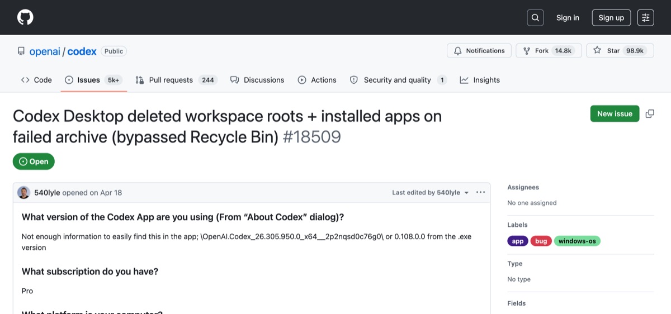
Task: Click the 5k+ issues counter
Action: click(114, 80)
